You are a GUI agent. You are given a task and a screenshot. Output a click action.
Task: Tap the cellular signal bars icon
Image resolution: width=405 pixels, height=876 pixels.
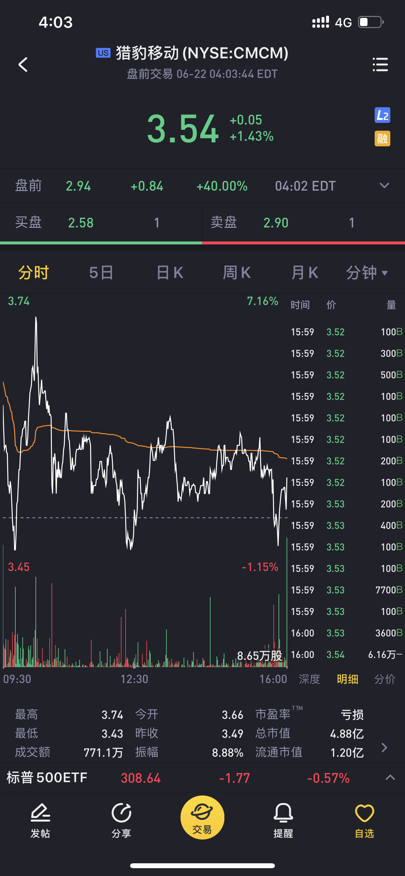pyautogui.click(x=321, y=22)
